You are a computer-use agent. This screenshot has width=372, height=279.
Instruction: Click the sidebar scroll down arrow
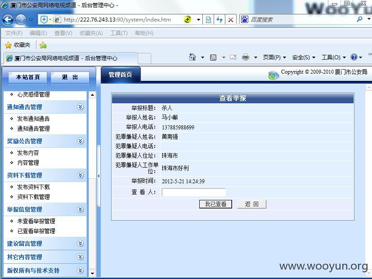(92, 273)
